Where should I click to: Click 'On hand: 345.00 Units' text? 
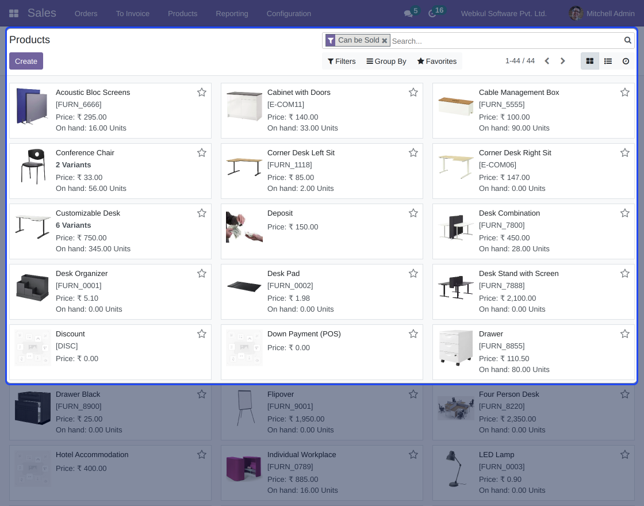(x=93, y=249)
